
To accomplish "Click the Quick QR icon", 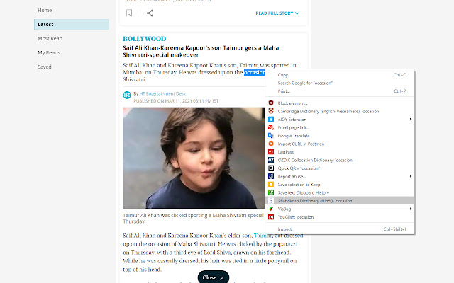I will coord(271,168).
